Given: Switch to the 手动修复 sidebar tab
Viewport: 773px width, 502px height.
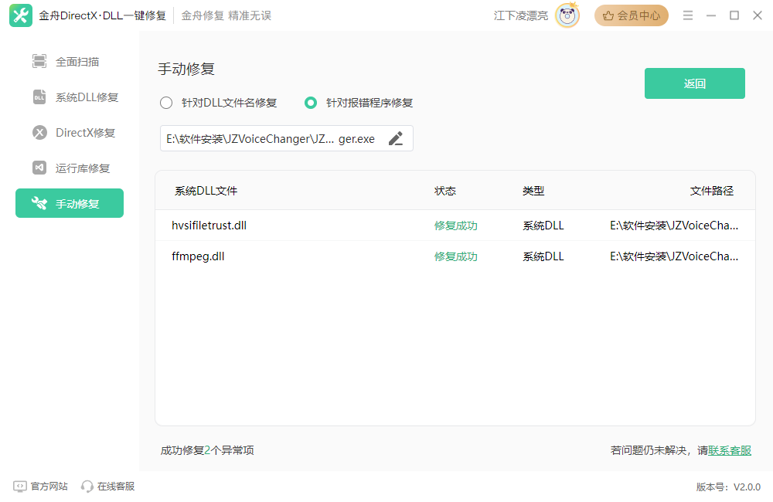Looking at the screenshot, I should click(x=70, y=204).
